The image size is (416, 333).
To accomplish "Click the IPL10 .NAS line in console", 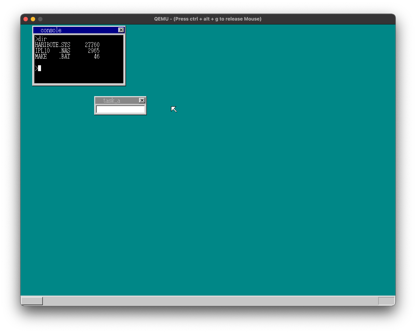I will coord(67,51).
